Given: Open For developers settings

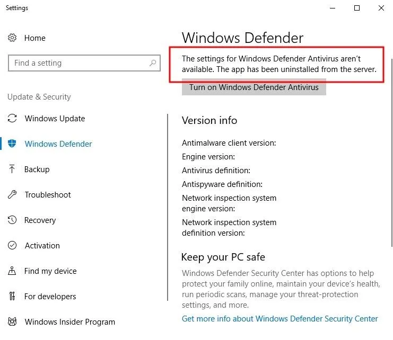Looking at the screenshot, I should pyautogui.click(x=50, y=297).
